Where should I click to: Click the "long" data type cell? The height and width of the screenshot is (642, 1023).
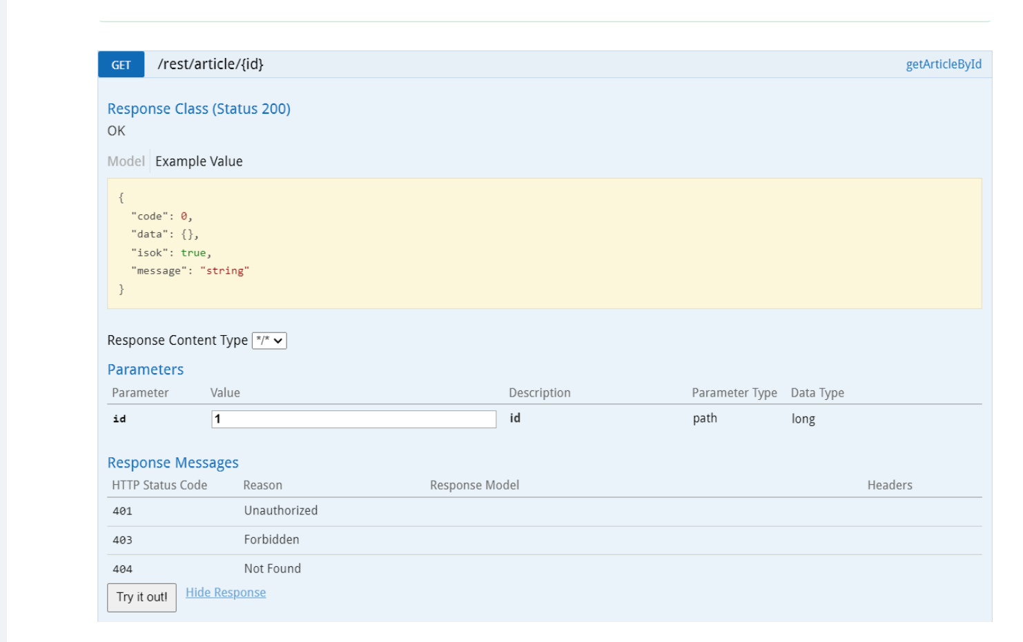803,419
